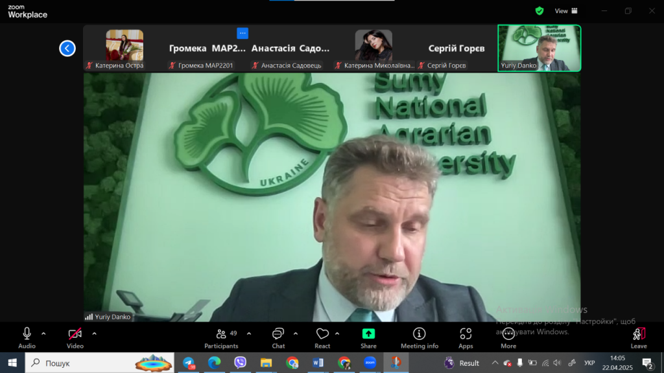Open the React heart menu
This screenshot has width=664, height=373.
click(322, 338)
